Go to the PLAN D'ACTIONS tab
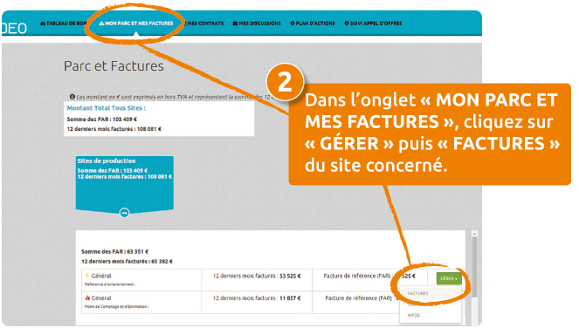This screenshot has width=579, height=328. (313, 24)
